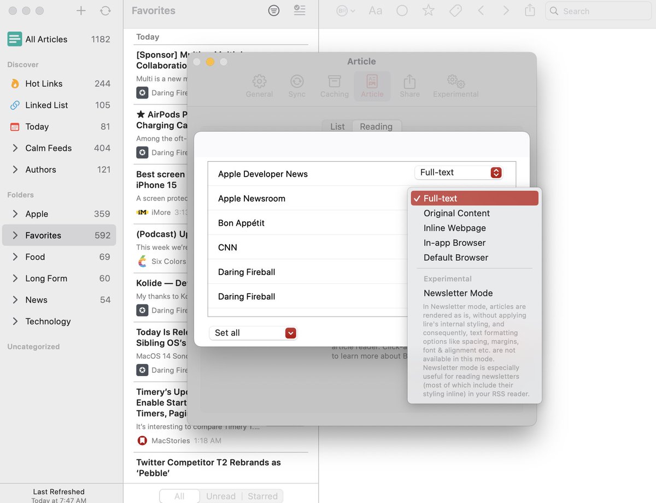The height and width of the screenshot is (503, 656).
Task: Go to the next article arrow
Action: pyautogui.click(x=506, y=11)
